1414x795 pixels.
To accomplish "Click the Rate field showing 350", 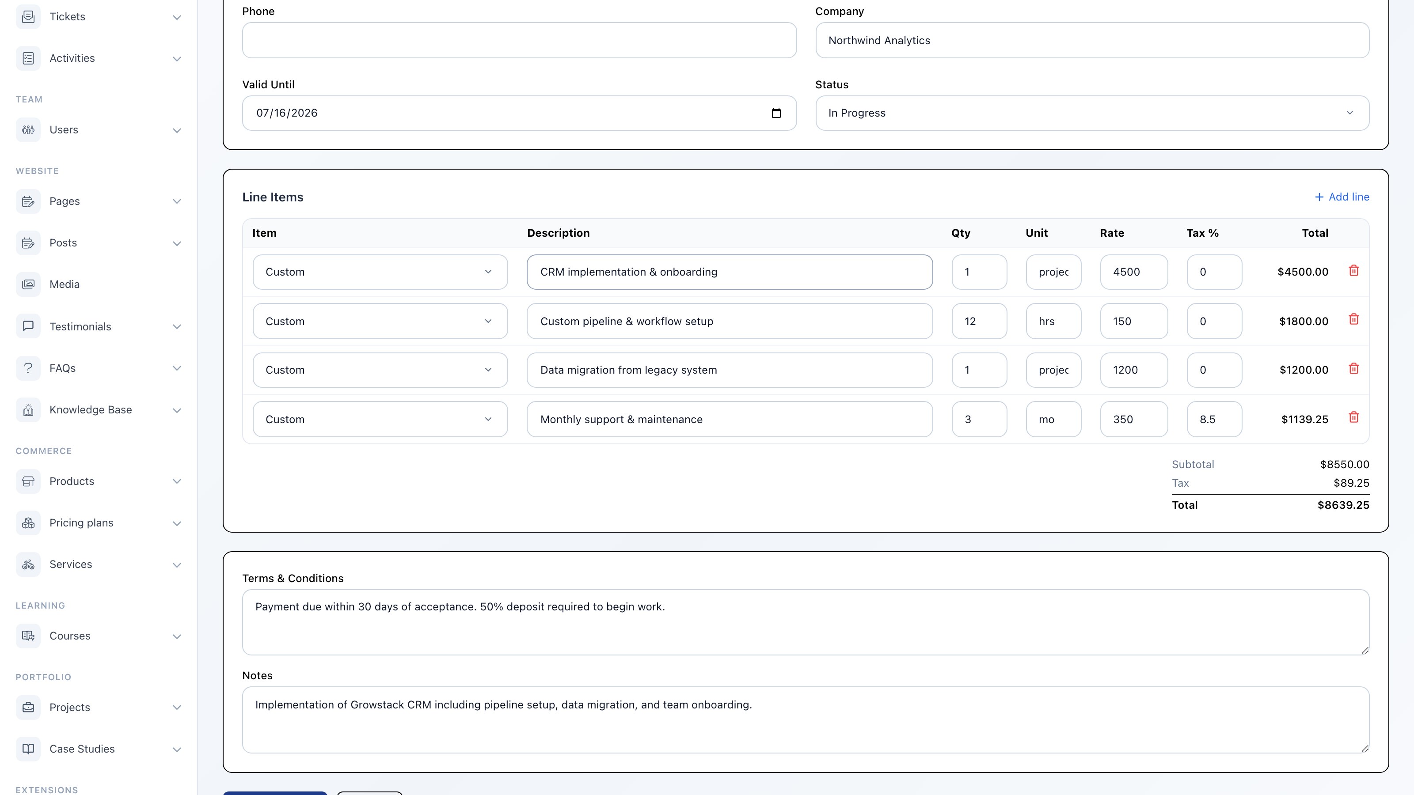I will [x=1134, y=419].
